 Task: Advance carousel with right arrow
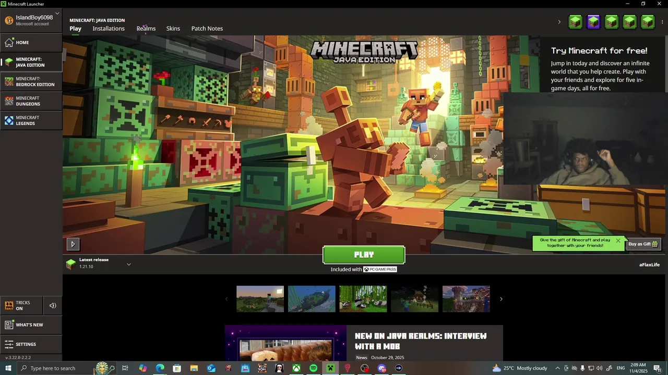501,299
